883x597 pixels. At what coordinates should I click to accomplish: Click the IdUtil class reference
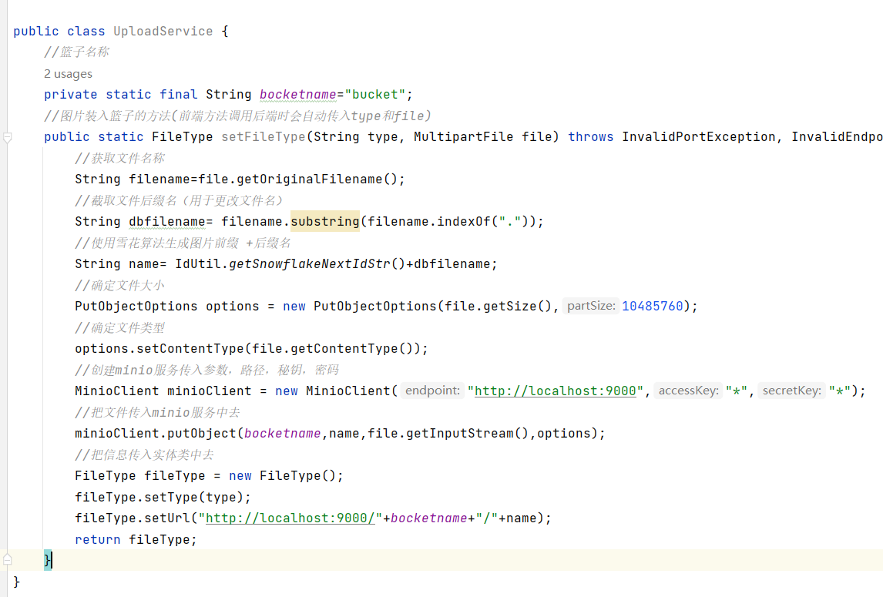pos(198,263)
